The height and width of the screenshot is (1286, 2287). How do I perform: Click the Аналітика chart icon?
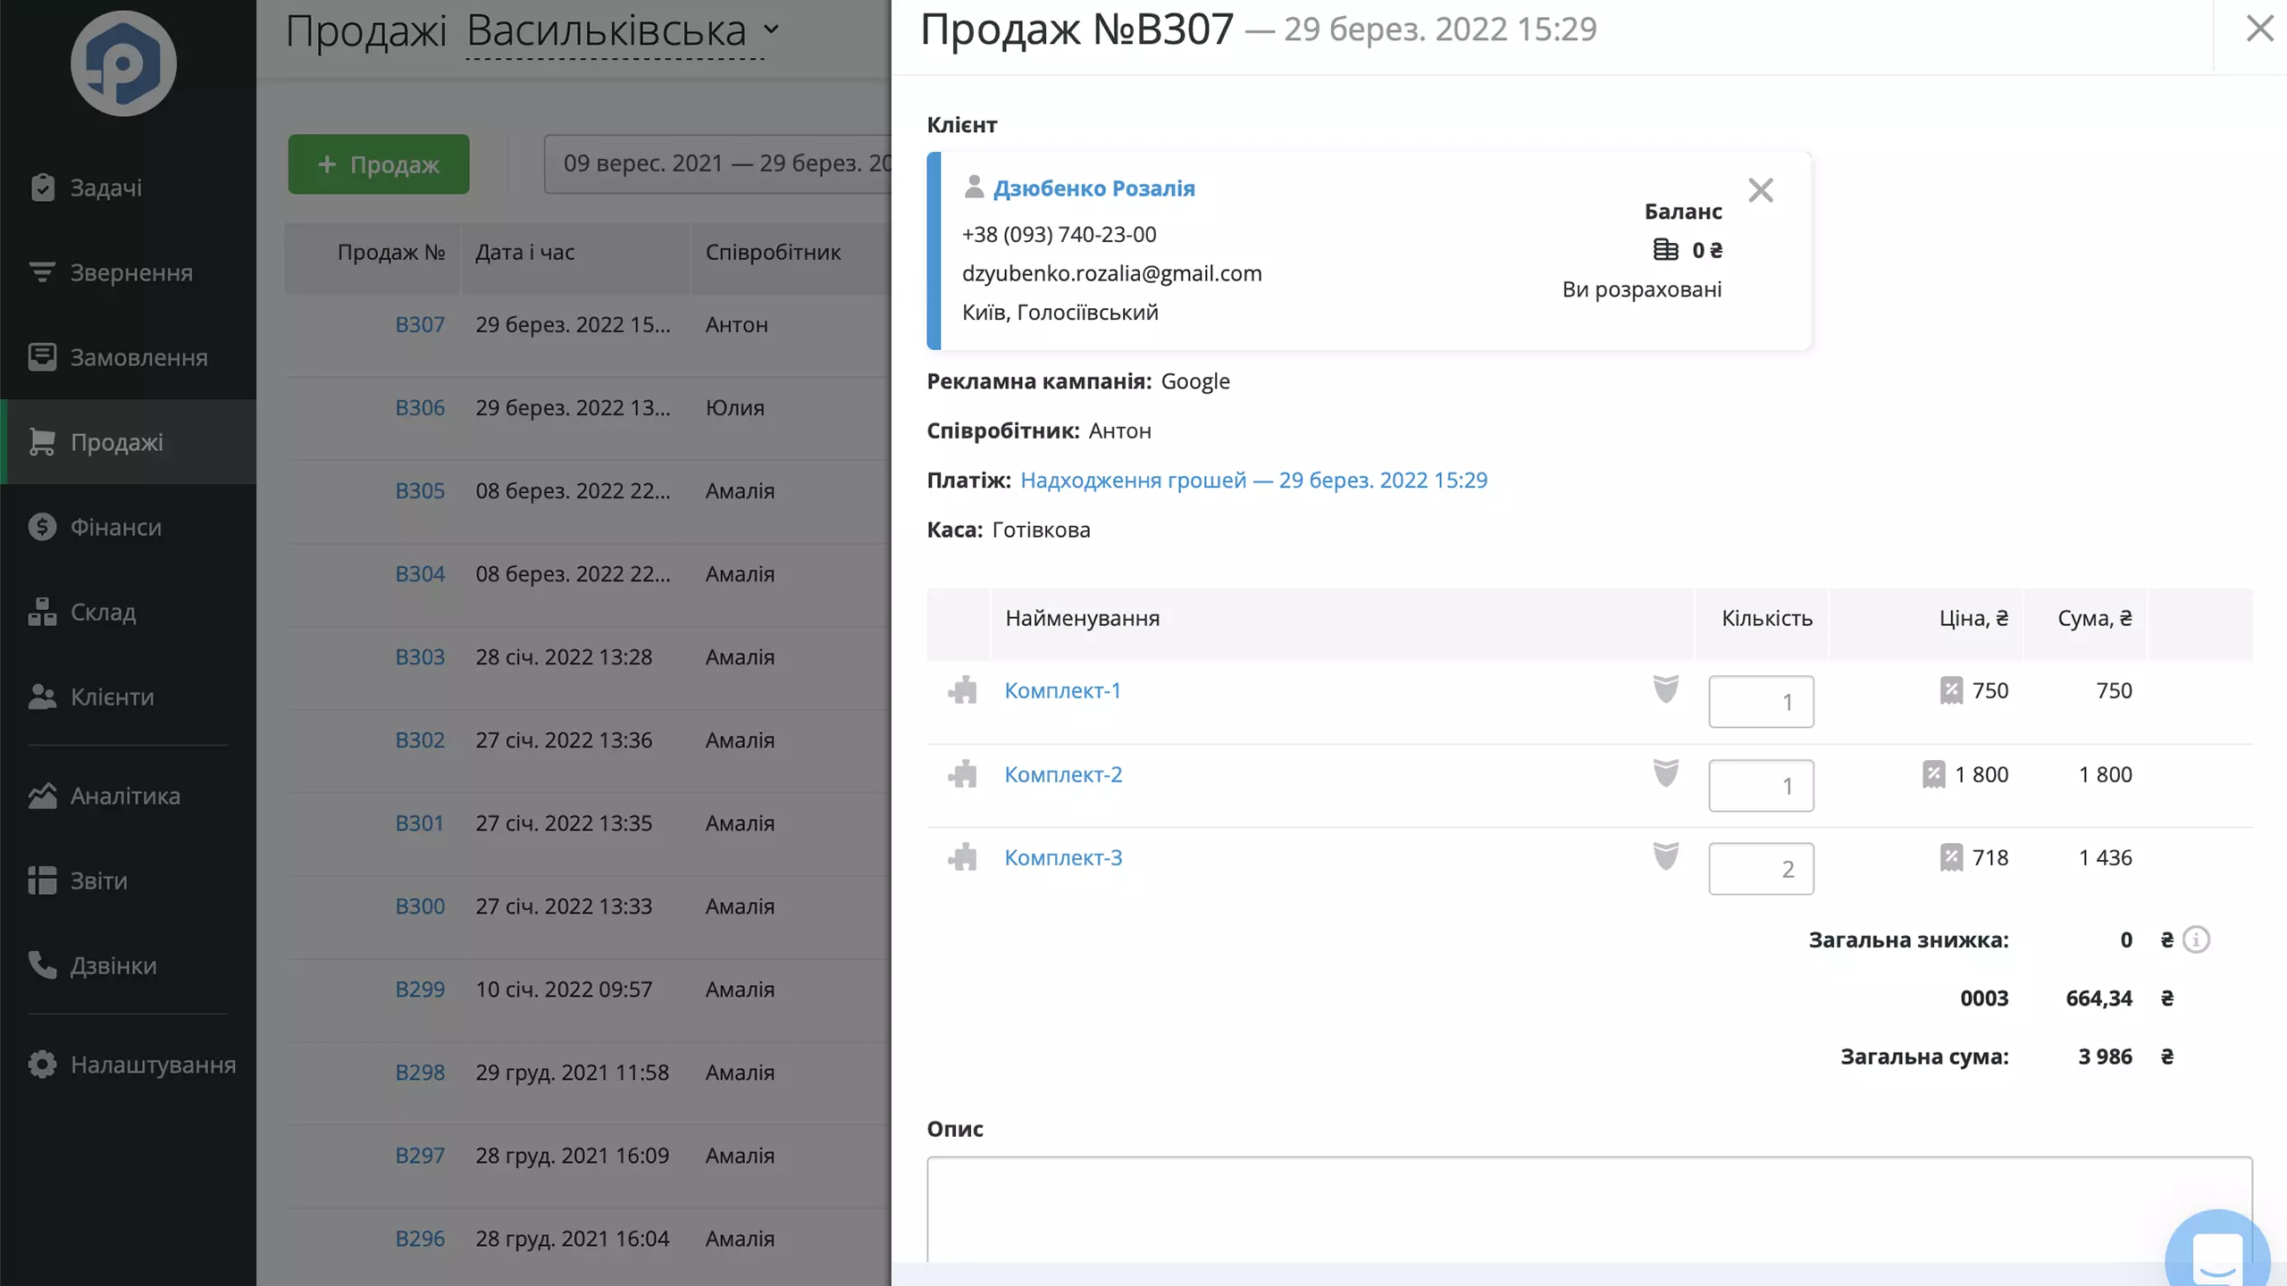42,796
